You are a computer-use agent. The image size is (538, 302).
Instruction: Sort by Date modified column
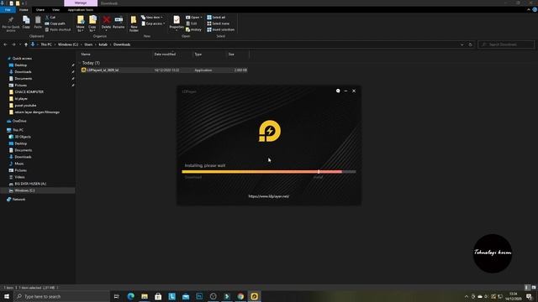(x=172, y=54)
